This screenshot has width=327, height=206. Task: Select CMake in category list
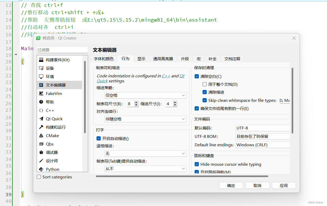click(59, 135)
